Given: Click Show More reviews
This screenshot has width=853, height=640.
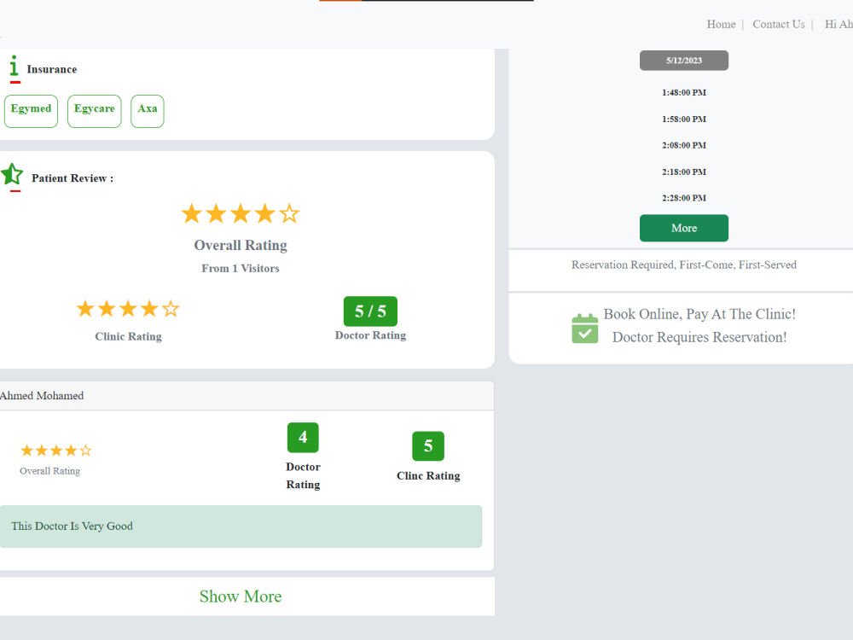Looking at the screenshot, I should pyautogui.click(x=241, y=596).
